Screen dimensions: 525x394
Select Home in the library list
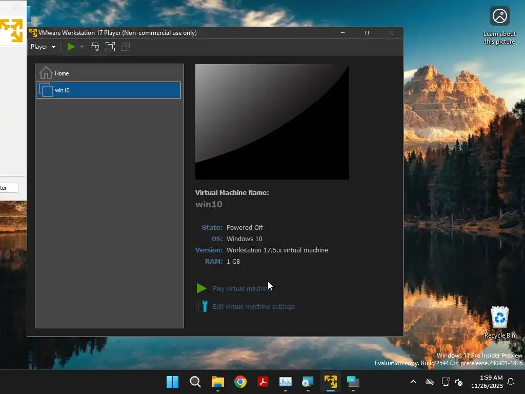pyautogui.click(x=109, y=73)
